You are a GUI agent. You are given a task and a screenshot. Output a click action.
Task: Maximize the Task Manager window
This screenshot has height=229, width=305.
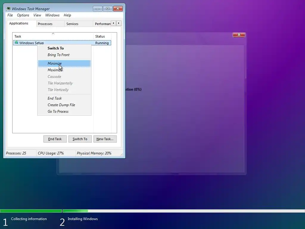click(108, 9)
